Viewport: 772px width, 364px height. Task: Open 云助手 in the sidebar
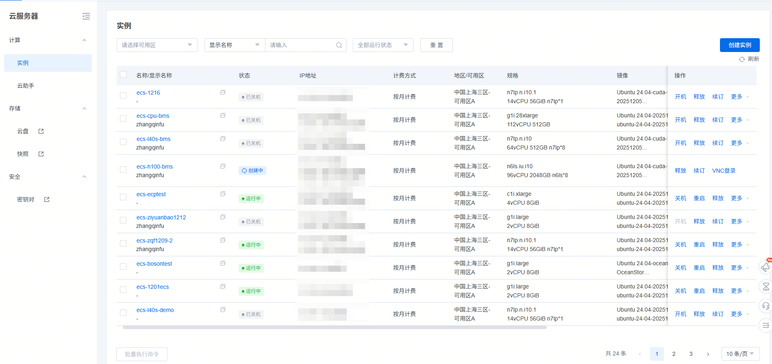click(x=26, y=86)
